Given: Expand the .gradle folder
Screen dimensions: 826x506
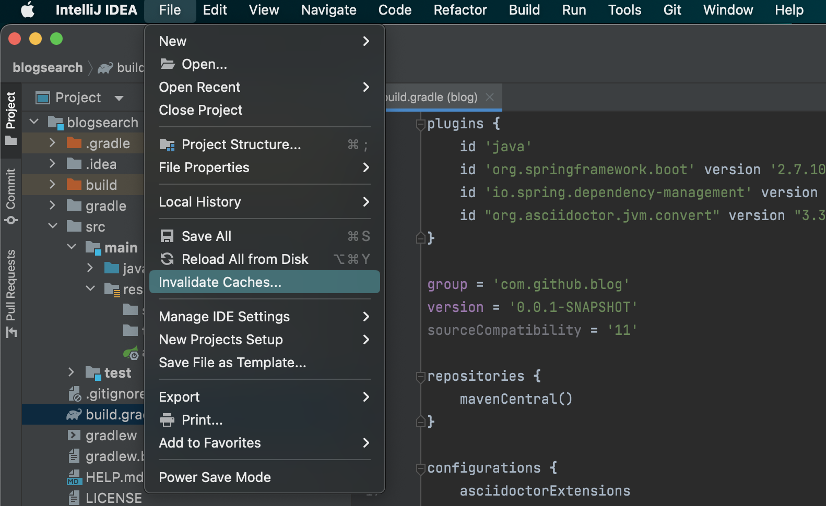Looking at the screenshot, I should 52,142.
